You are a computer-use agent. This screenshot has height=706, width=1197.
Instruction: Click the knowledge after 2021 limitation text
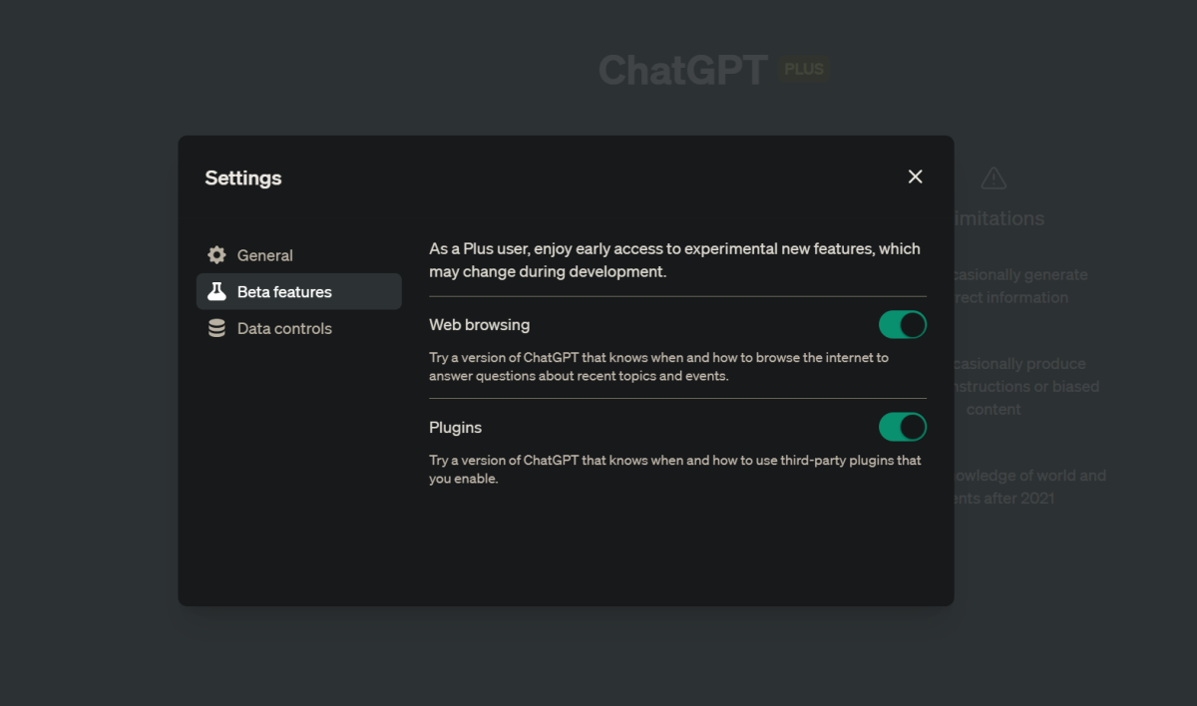pyautogui.click(x=1029, y=487)
